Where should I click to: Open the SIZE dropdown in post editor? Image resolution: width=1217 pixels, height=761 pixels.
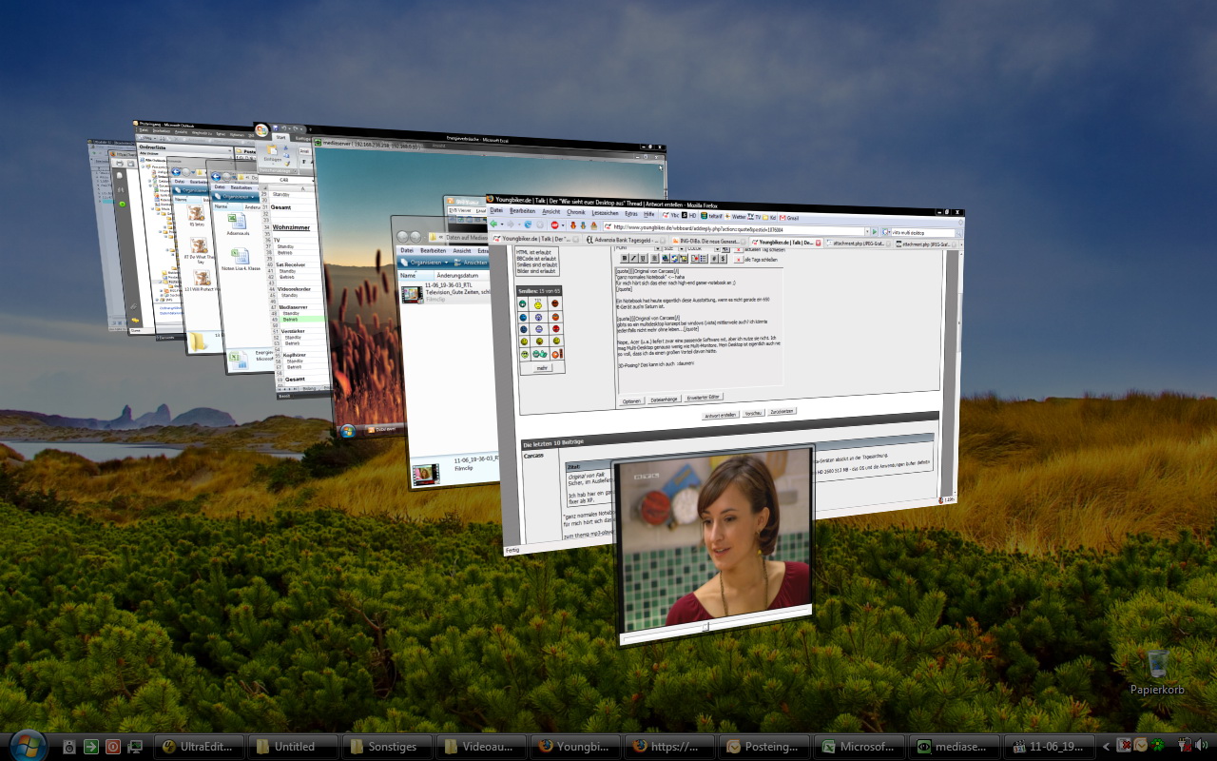click(674, 248)
